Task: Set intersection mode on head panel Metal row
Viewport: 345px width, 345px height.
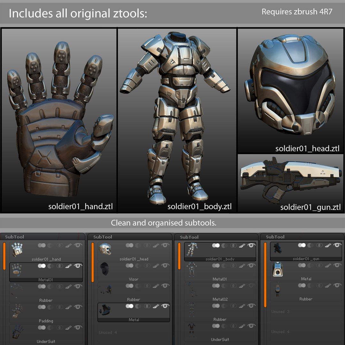Action: (x=147, y=306)
